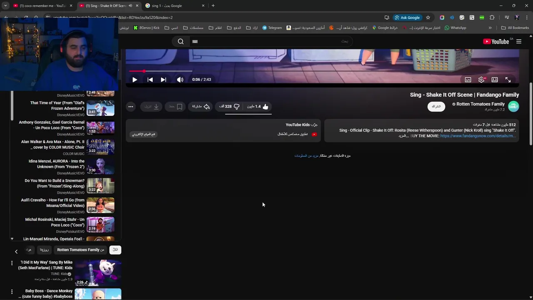Play the video with the play button
533x300 pixels.
(x=134, y=80)
